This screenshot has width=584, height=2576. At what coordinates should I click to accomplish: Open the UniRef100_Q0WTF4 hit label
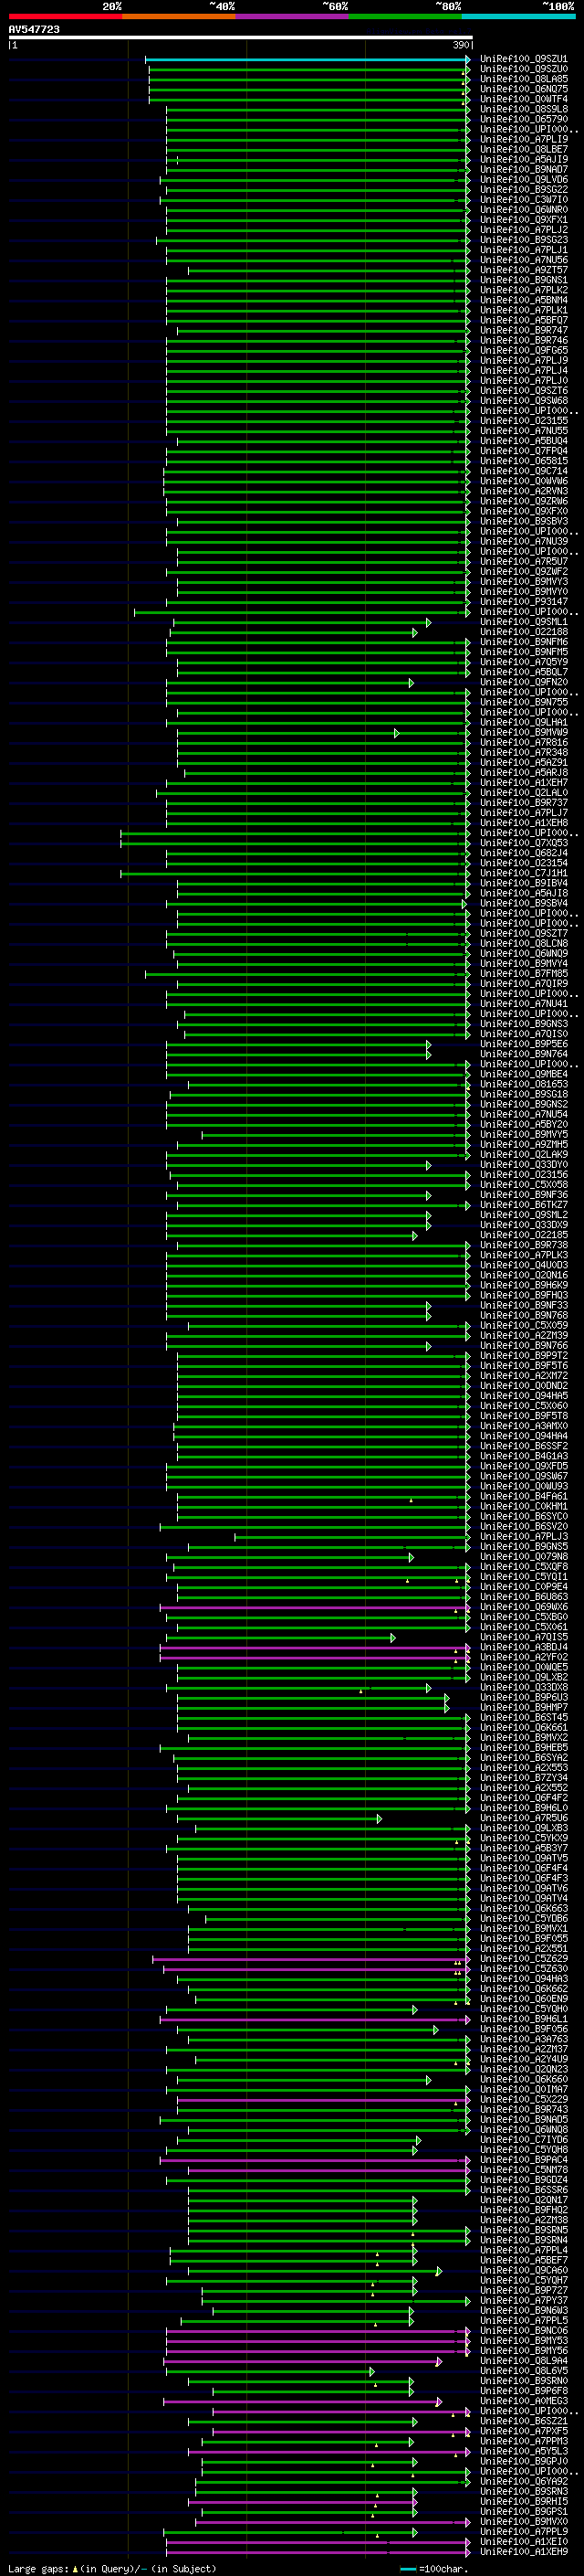tap(524, 99)
